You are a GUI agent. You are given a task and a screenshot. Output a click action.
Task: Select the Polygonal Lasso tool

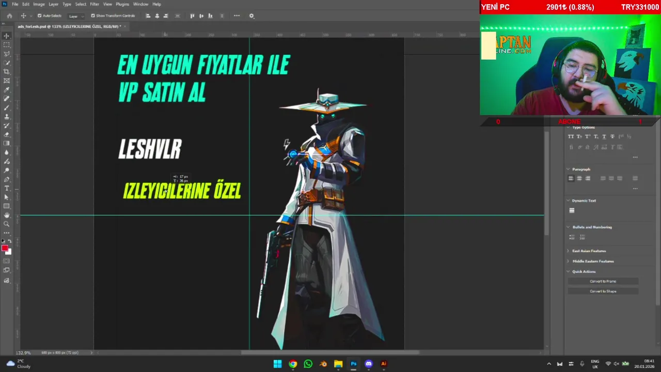tap(7, 54)
